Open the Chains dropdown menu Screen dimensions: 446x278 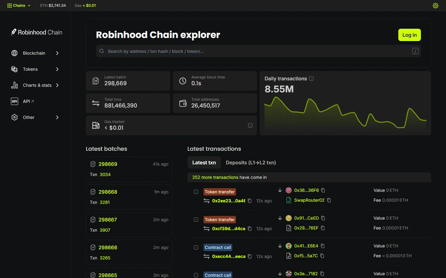tap(19, 6)
